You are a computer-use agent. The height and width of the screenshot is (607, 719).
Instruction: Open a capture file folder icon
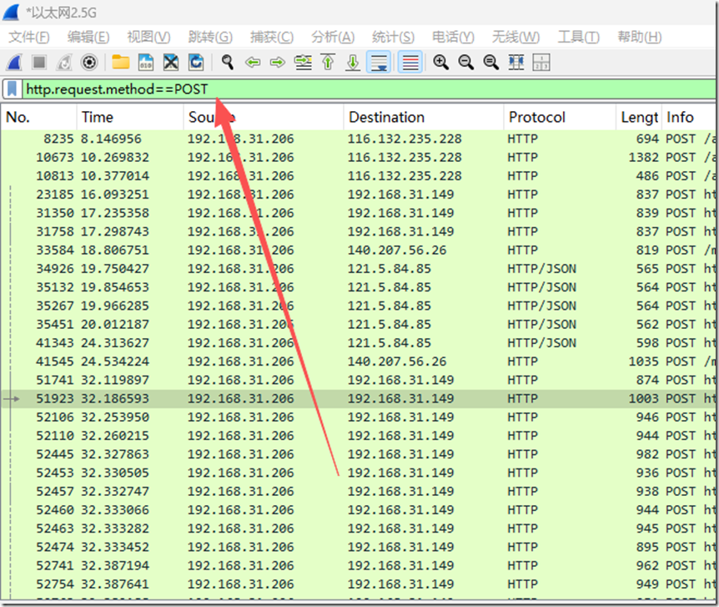click(121, 62)
